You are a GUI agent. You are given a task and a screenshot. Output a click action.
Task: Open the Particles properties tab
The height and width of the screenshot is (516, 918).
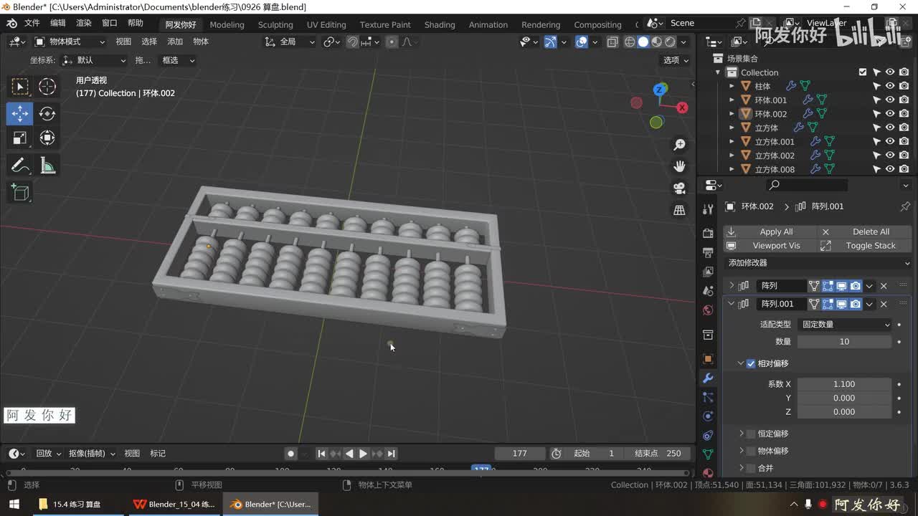pos(708,397)
